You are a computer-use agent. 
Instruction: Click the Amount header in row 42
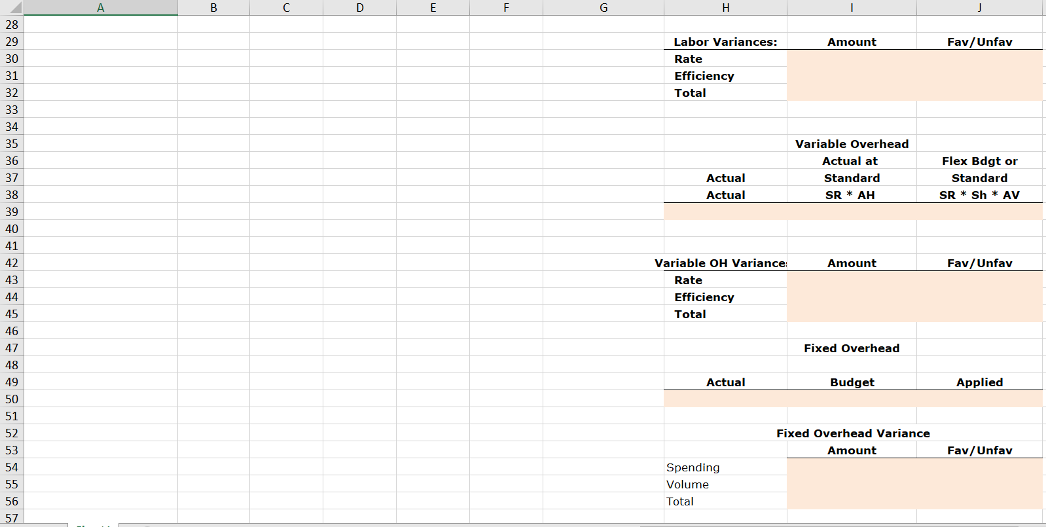click(852, 263)
